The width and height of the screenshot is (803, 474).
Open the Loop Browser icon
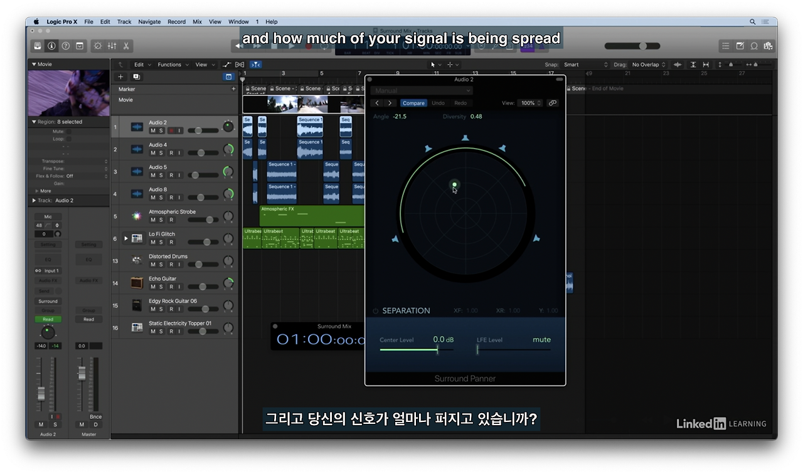click(754, 46)
